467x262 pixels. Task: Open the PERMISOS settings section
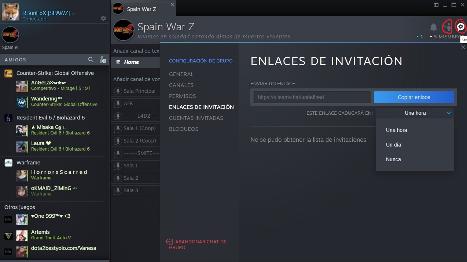tap(183, 96)
